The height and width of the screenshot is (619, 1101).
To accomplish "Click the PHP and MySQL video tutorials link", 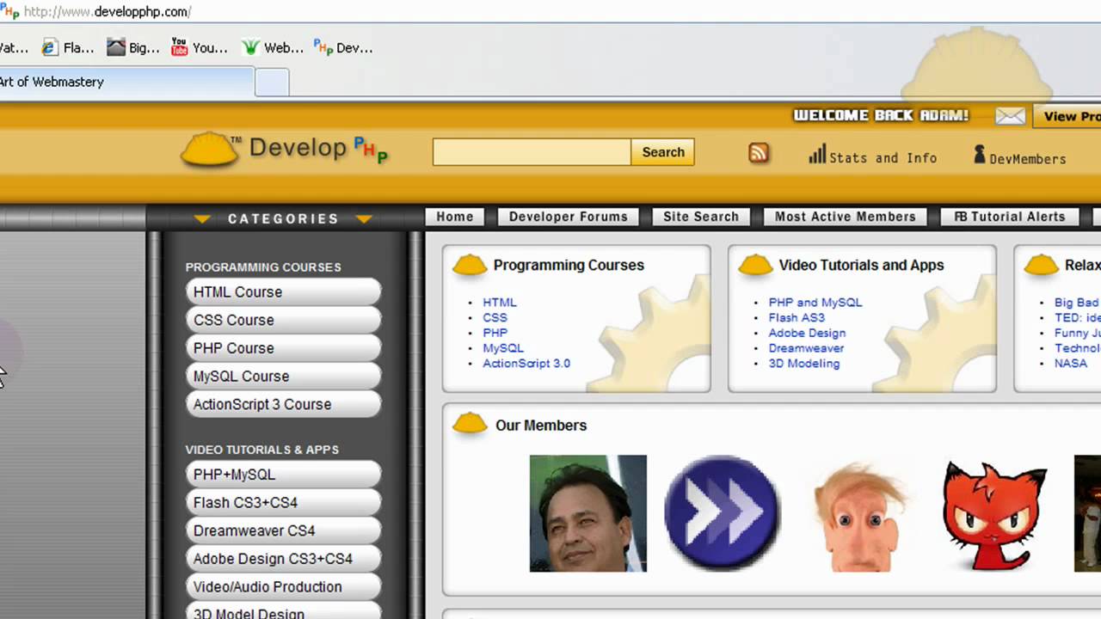I will (815, 303).
